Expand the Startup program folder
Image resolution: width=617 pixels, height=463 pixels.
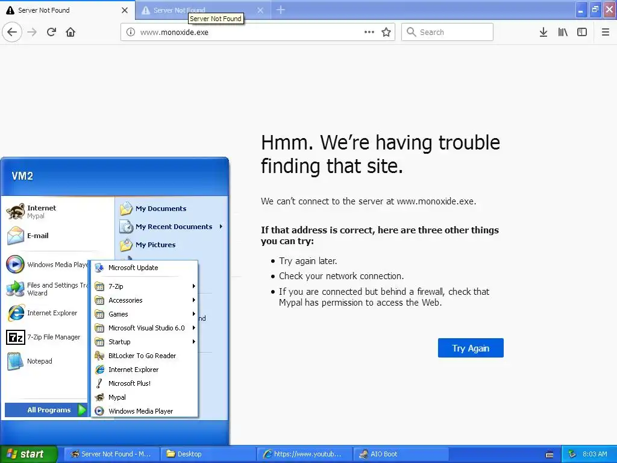tap(145, 342)
